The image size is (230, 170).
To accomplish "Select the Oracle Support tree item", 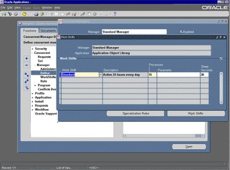I will (46, 114).
